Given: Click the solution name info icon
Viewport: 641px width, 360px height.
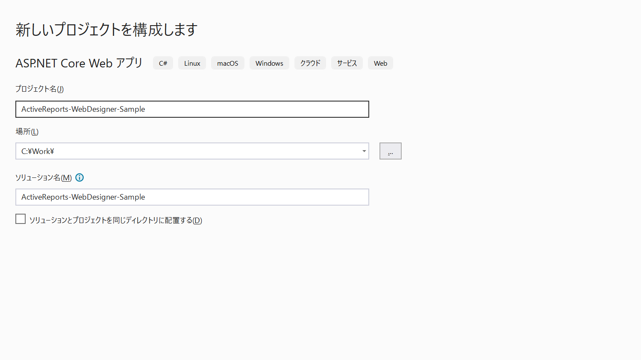Looking at the screenshot, I should click(79, 177).
